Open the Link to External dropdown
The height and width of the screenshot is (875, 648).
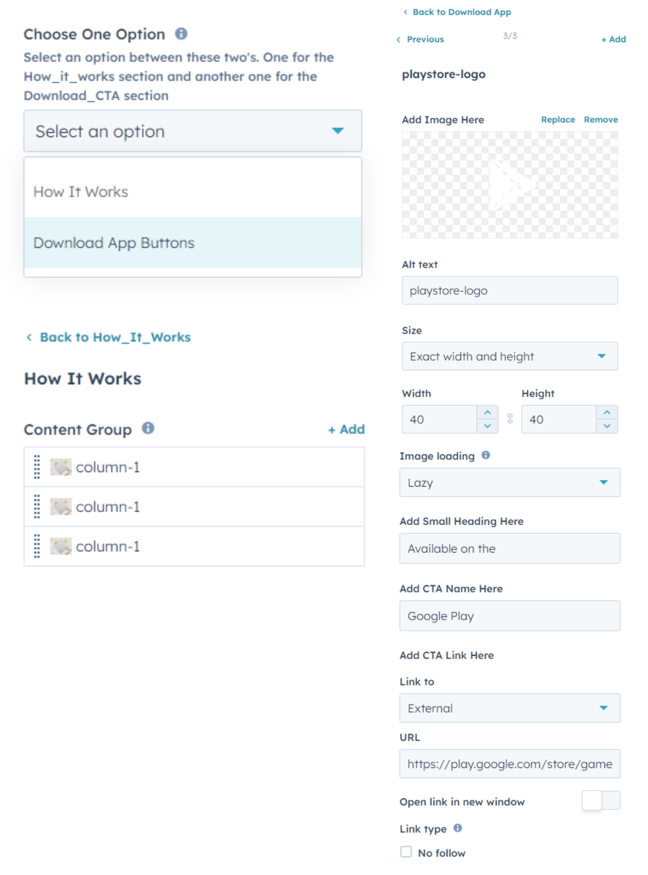tap(510, 708)
